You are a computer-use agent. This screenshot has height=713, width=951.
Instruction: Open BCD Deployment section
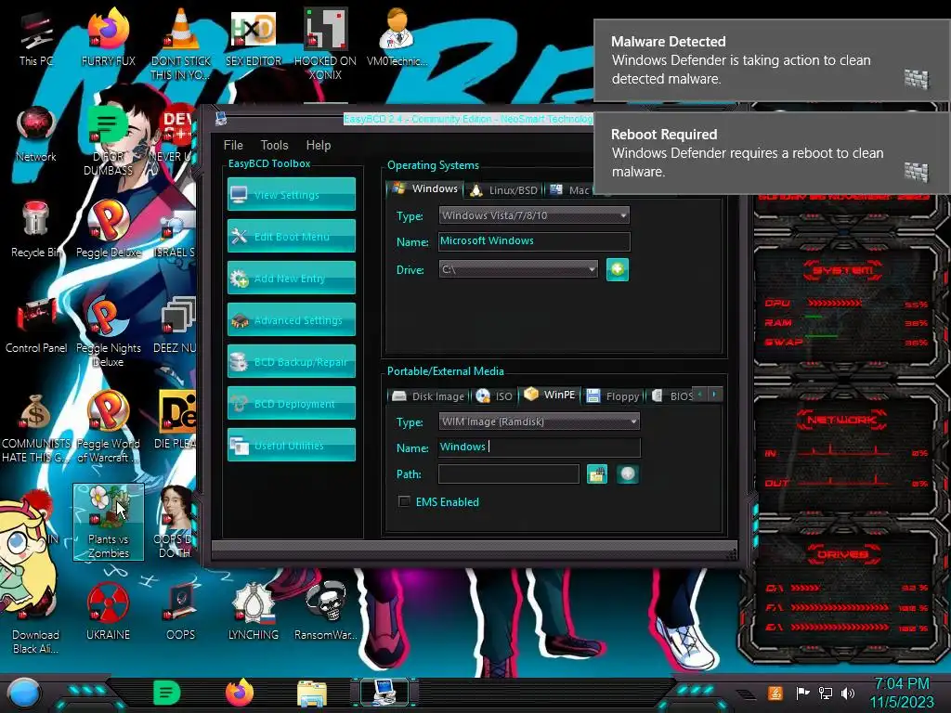tap(291, 403)
